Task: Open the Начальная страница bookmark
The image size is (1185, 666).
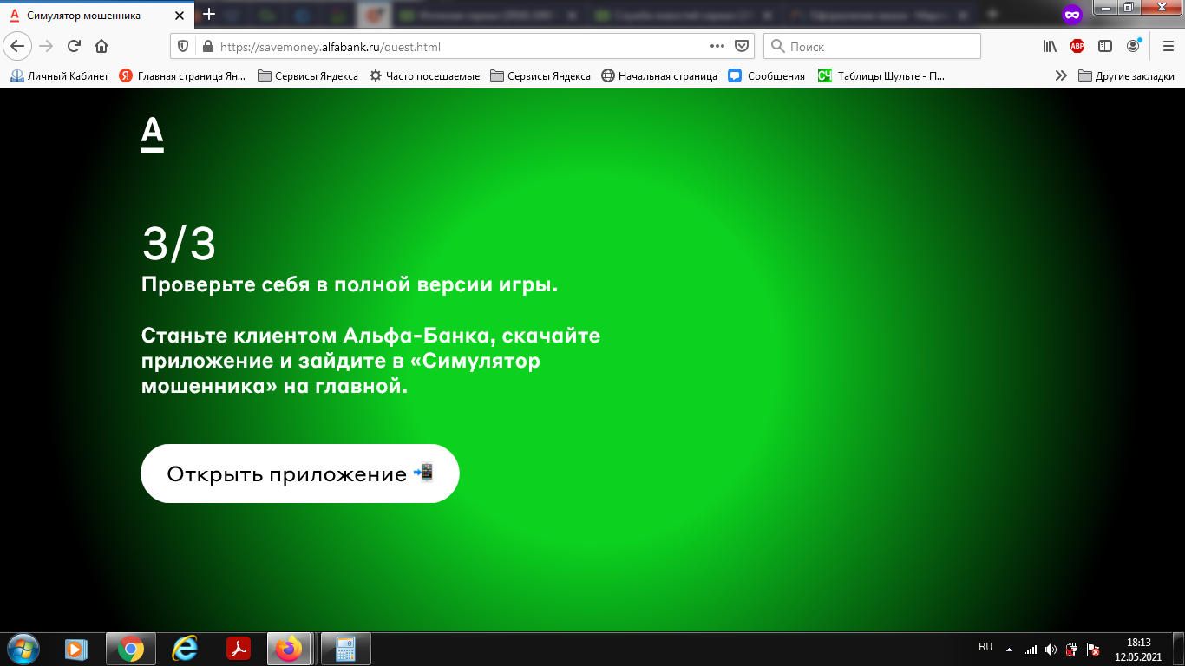Action: click(659, 76)
